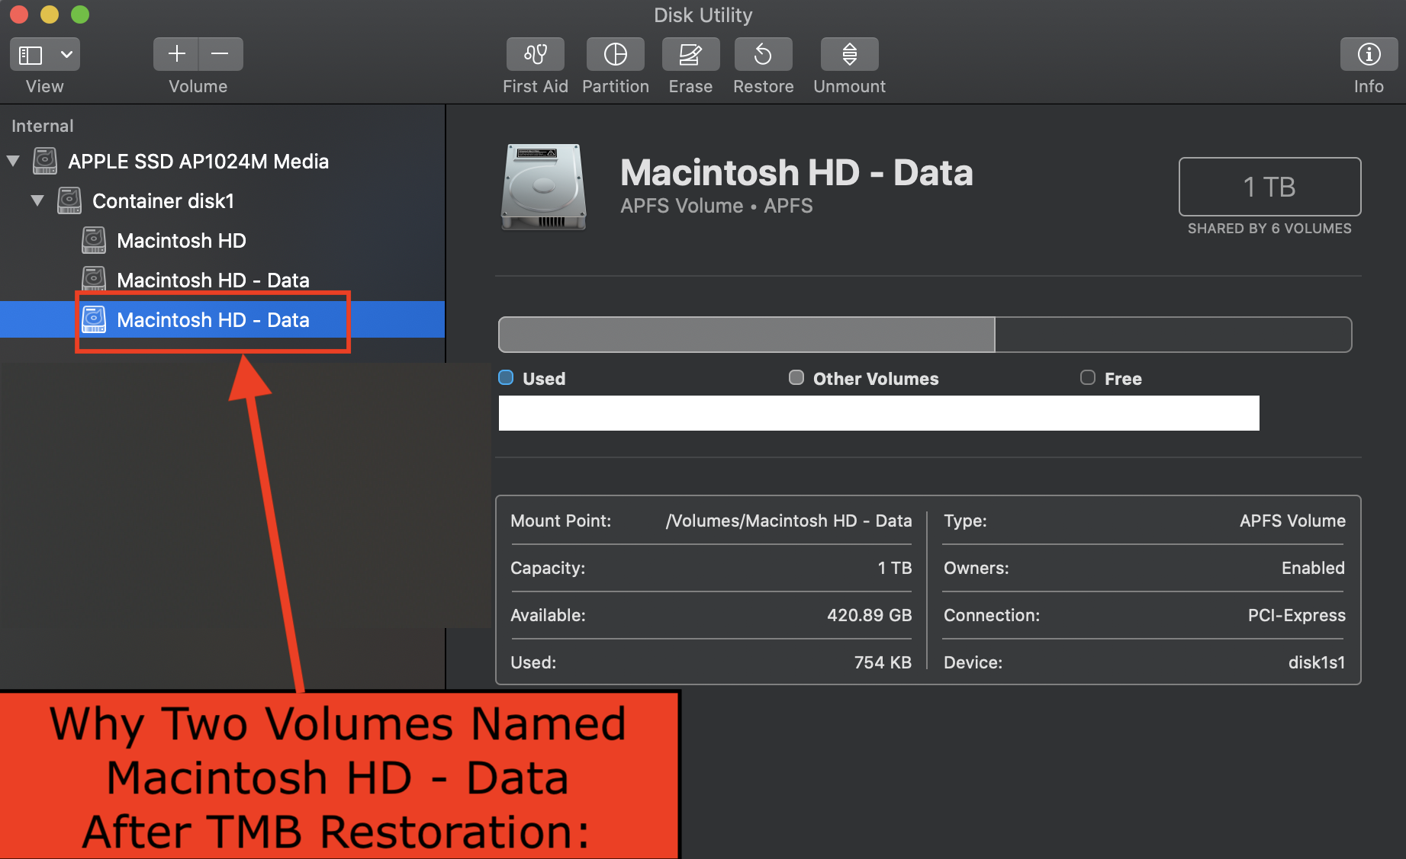The width and height of the screenshot is (1406, 859).
Task: Click the Macintosh HD - Data volume title
Action: [x=796, y=173]
